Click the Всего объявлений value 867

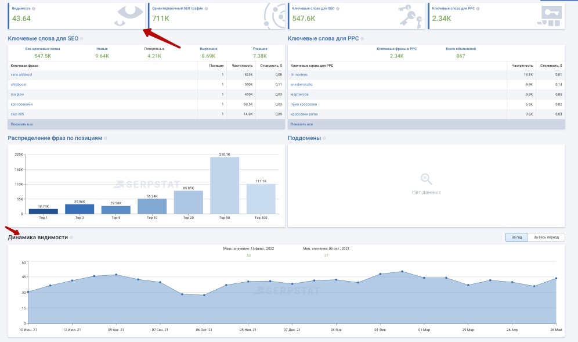461,56
